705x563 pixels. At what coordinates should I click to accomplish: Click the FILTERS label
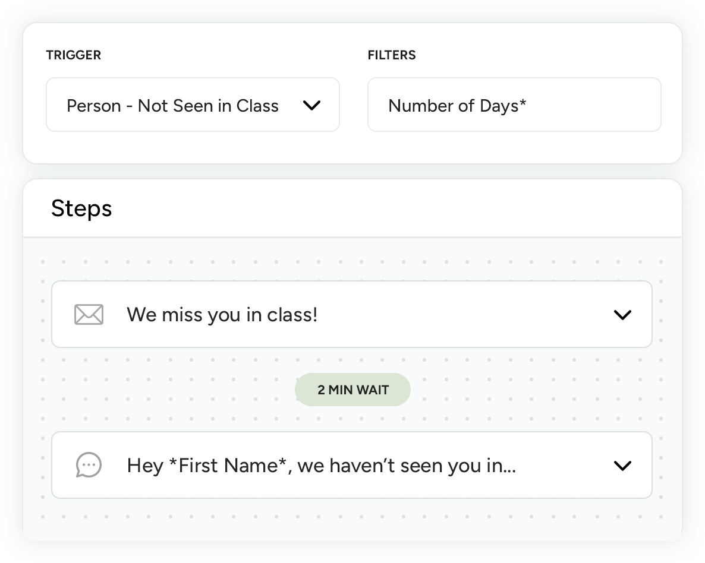pos(392,55)
